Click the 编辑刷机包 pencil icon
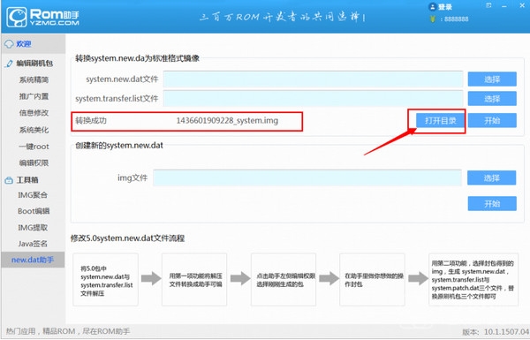The height and width of the screenshot is (340, 530). (x=9, y=64)
